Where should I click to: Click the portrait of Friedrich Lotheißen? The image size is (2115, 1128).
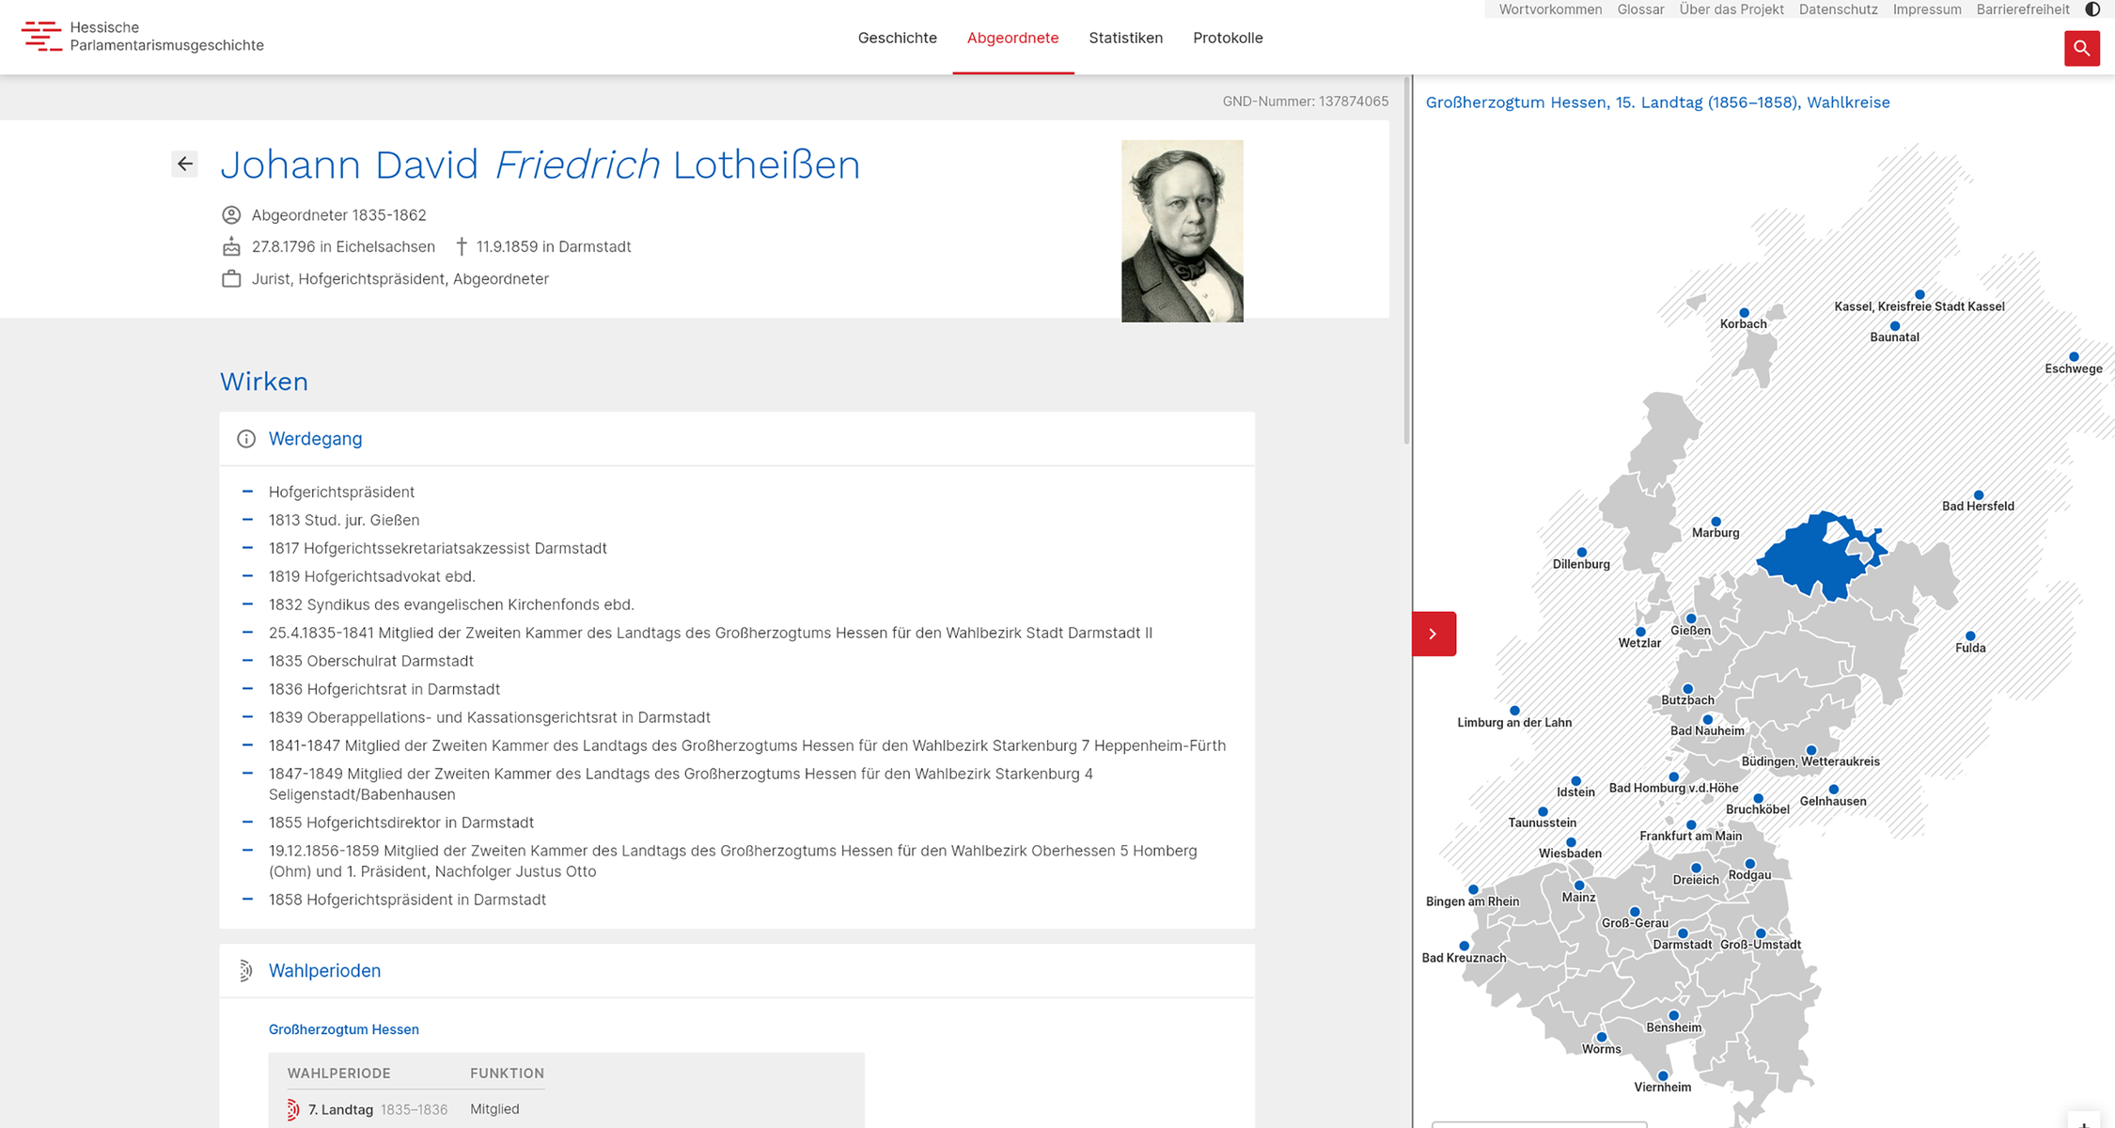click(x=1182, y=231)
